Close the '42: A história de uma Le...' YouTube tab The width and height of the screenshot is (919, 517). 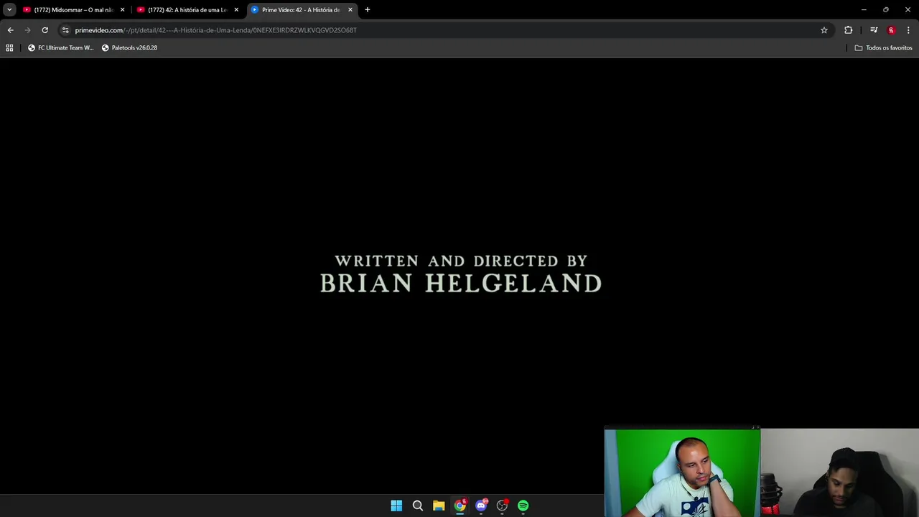pos(236,10)
